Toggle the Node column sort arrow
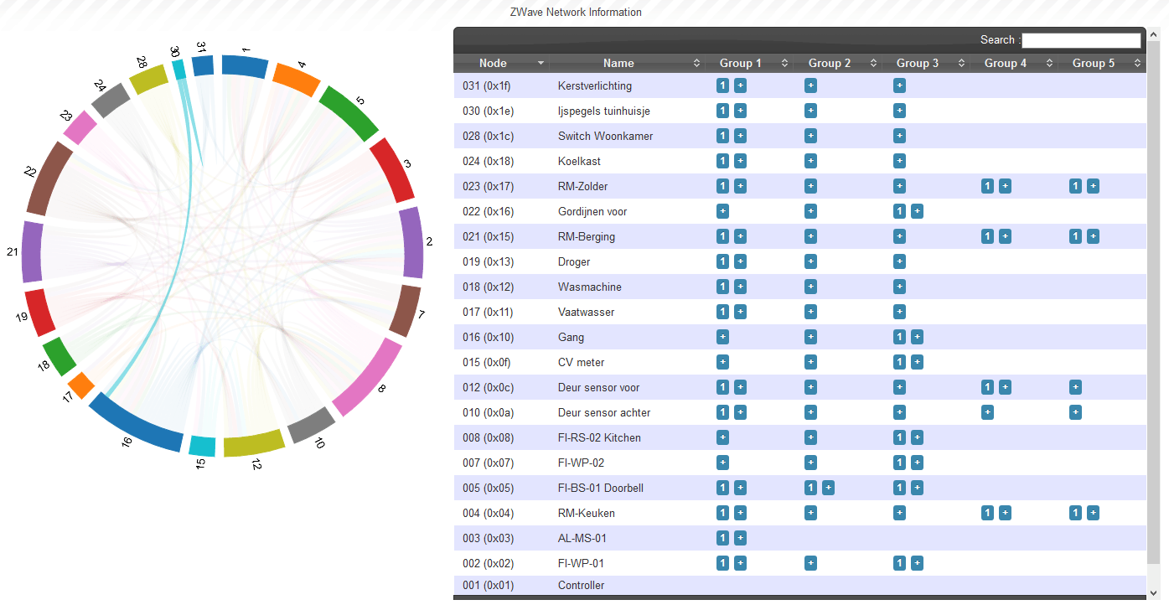This screenshot has width=1169, height=605. [541, 63]
